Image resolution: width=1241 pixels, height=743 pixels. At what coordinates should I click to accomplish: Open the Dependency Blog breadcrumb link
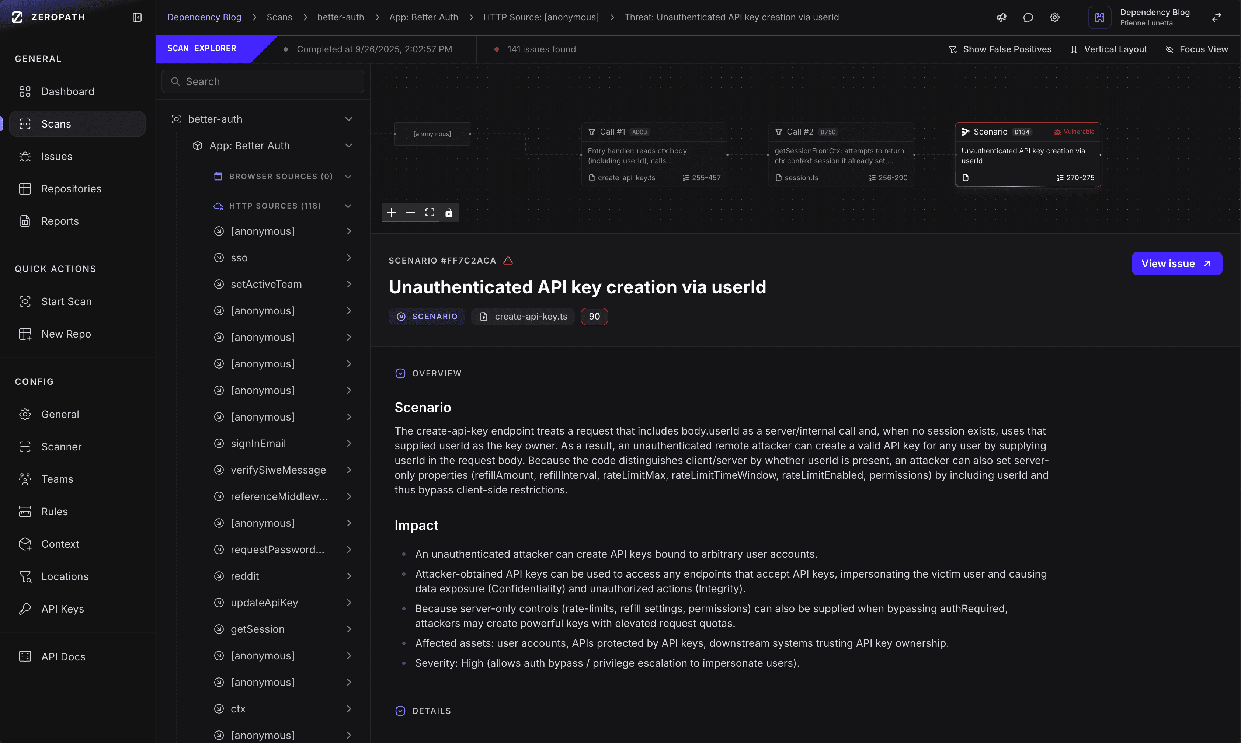pos(204,17)
